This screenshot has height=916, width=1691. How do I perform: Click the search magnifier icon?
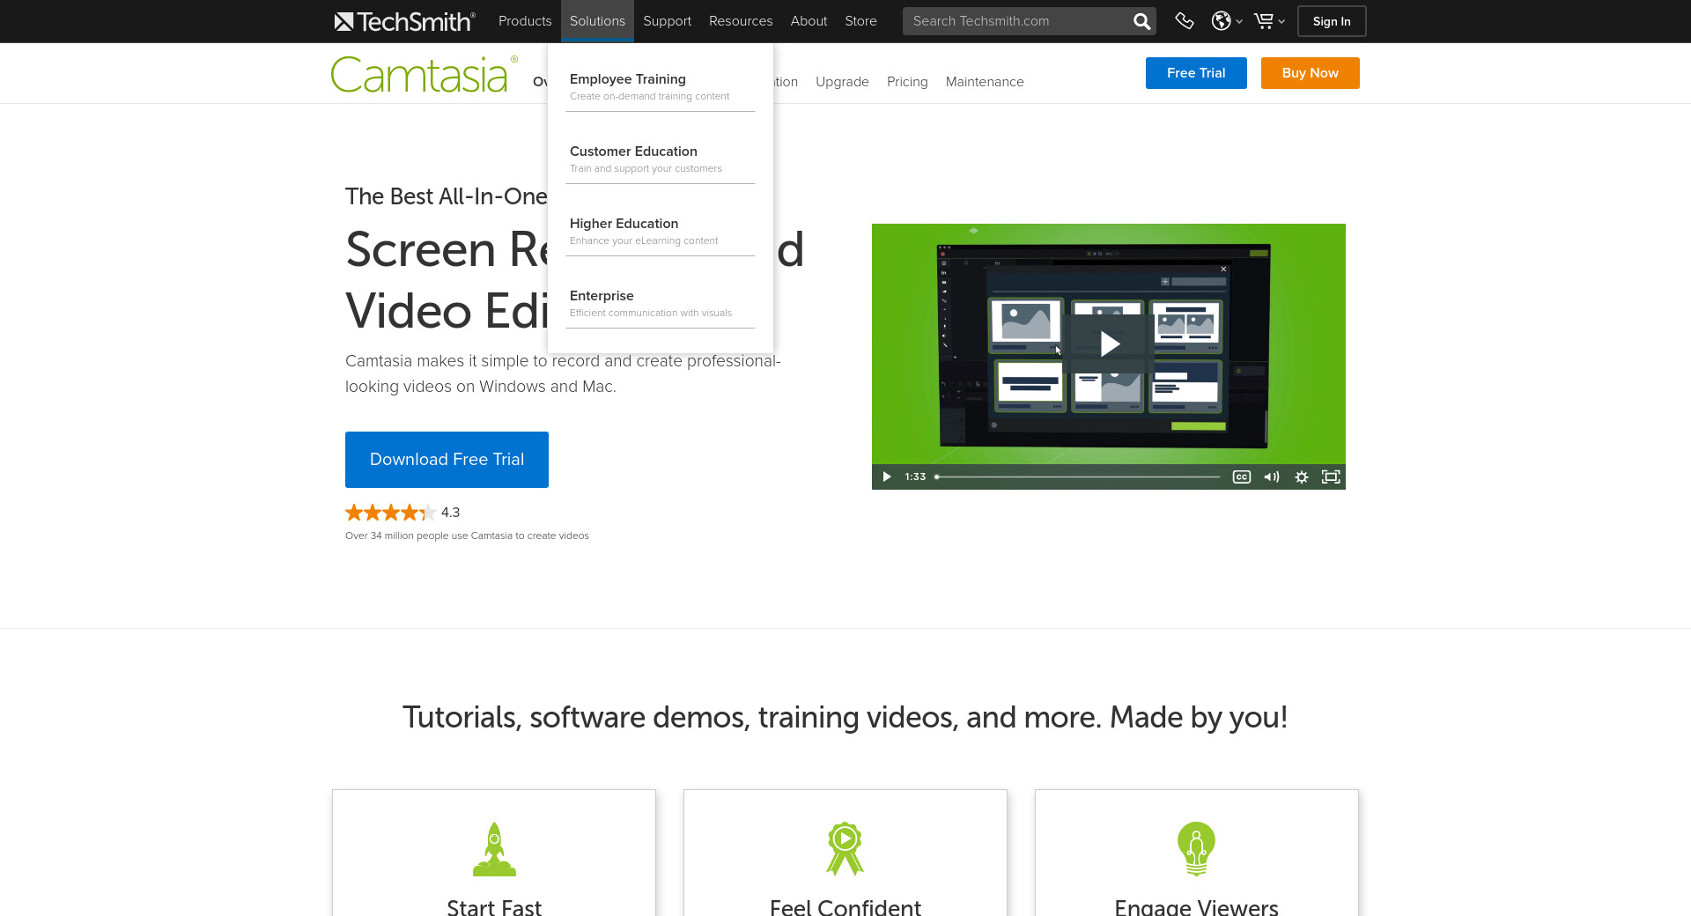pyautogui.click(x=1141, y=21)
